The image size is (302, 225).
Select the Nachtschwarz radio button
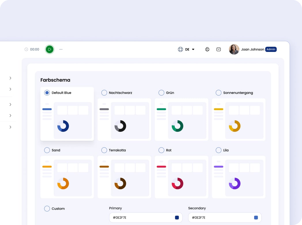tap(104, 93)
